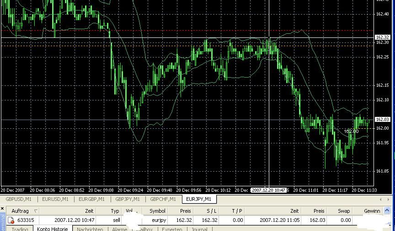Click the 162.32 price label on the axis
This screenshot has width=395, height=231.
[x=383, y=37]
